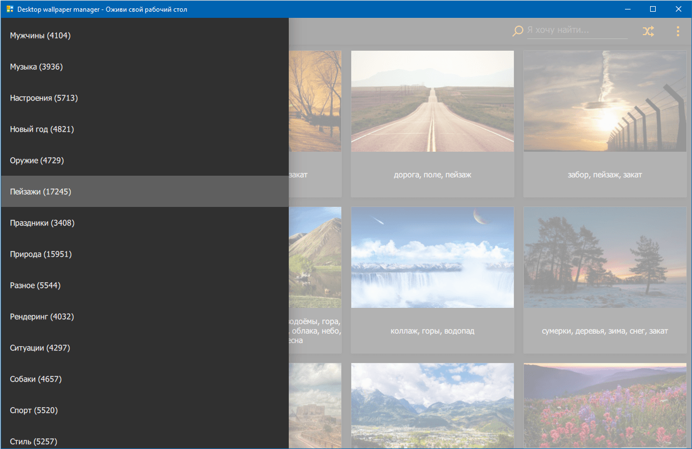Choose the Спорт (5520) category
This screenshot has width=692, height=449.
[x=145, y=410]
